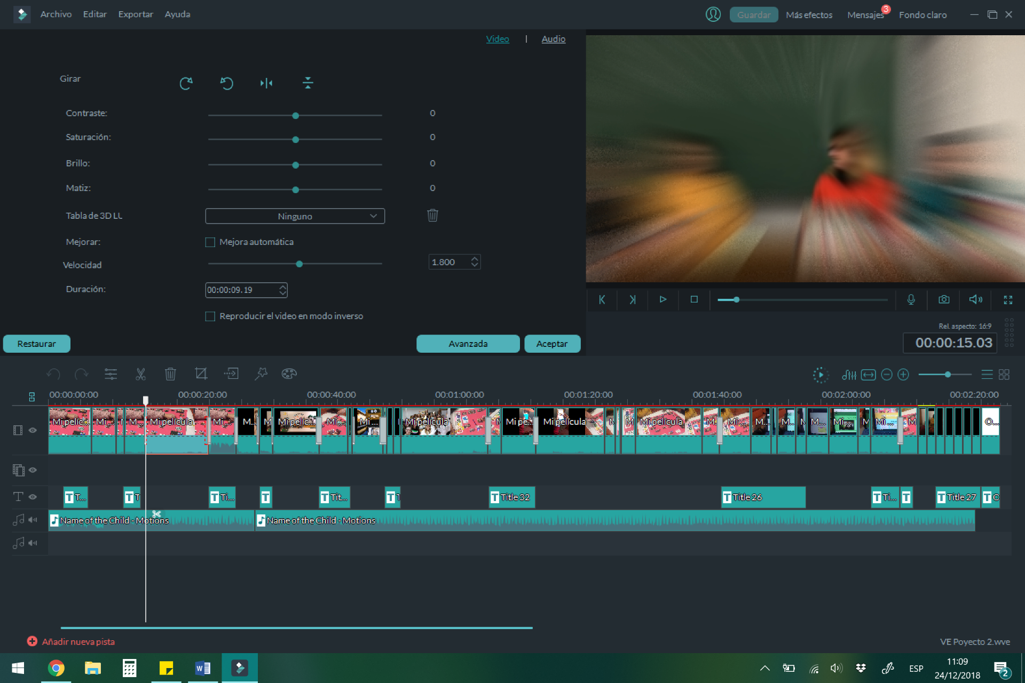Increase Duración with the stepper arrow

coord(282,287)
